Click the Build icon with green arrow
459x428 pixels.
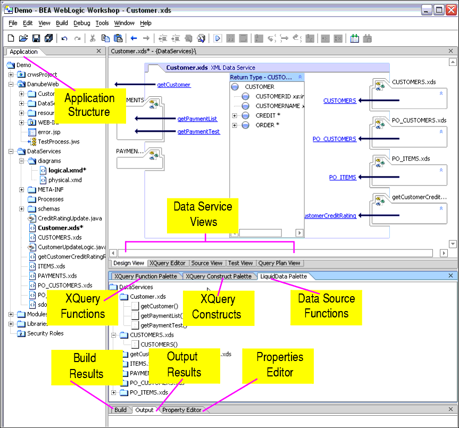coord(355,38)
